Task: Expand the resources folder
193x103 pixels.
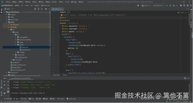Action: coord(13,55)
